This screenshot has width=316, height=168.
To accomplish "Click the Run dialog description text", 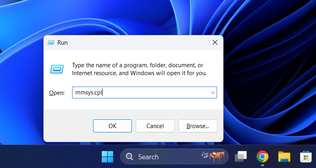I will tap(139, 69).
